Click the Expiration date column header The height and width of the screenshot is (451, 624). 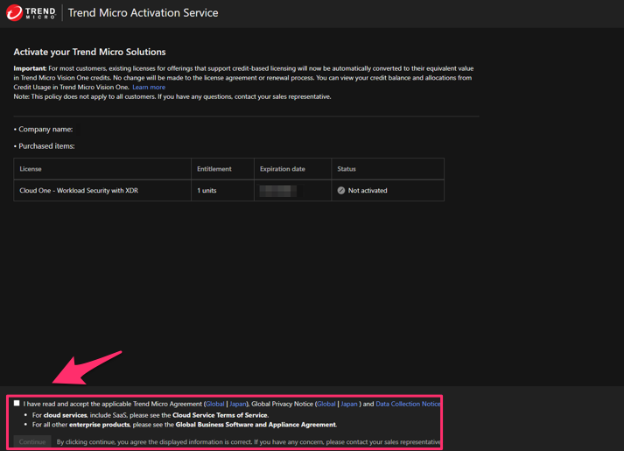[282, 169]
